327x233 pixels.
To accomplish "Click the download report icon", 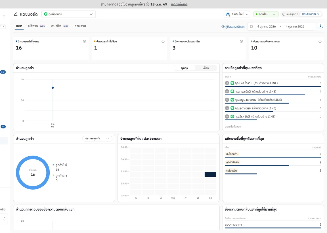I will click(x=320, y=26).
